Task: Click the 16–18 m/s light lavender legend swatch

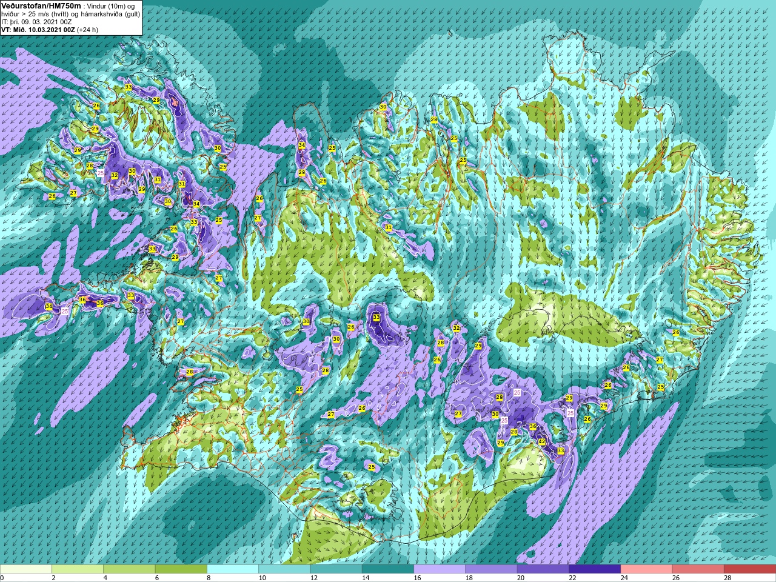Action: click(440, 569)
